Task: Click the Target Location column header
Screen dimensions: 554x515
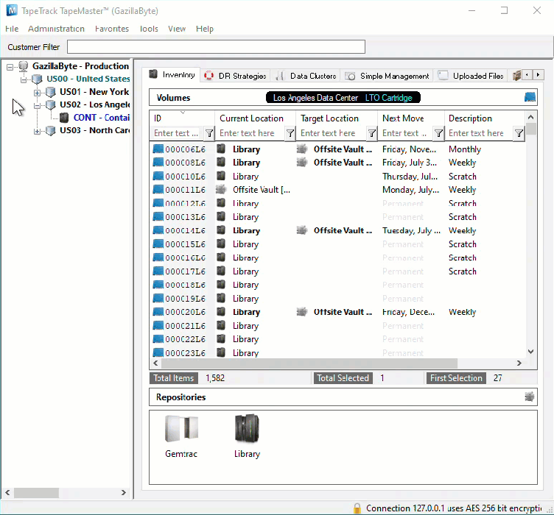Action: [x=337, y=118]
